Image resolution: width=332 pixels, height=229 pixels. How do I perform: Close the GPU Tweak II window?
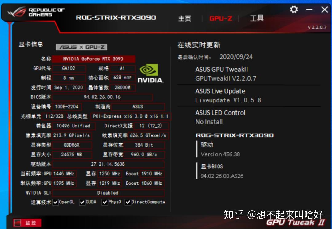pyautogui.click(x=324, y=10)
